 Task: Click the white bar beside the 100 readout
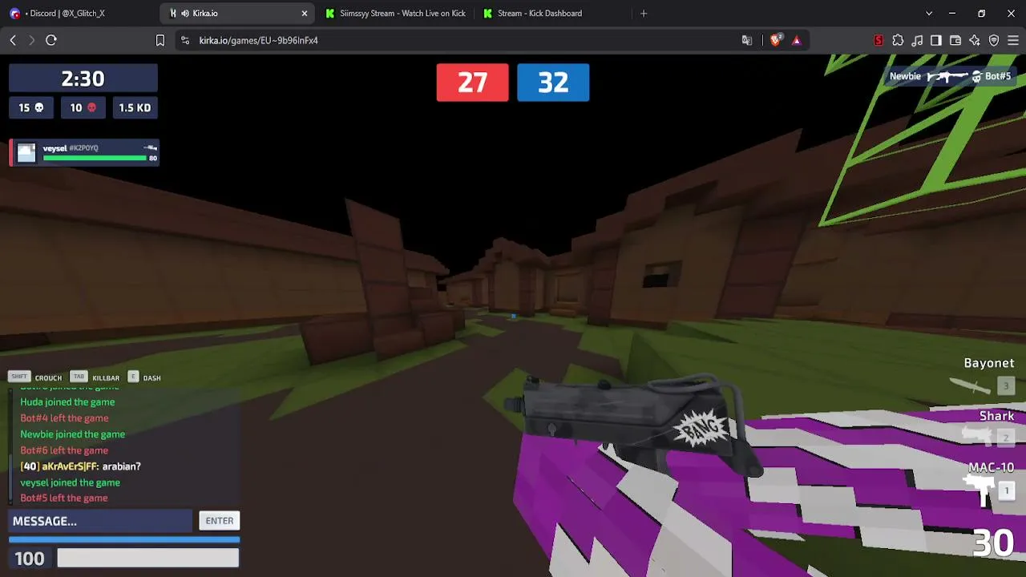pyautogui.click(x=148, y=558)
